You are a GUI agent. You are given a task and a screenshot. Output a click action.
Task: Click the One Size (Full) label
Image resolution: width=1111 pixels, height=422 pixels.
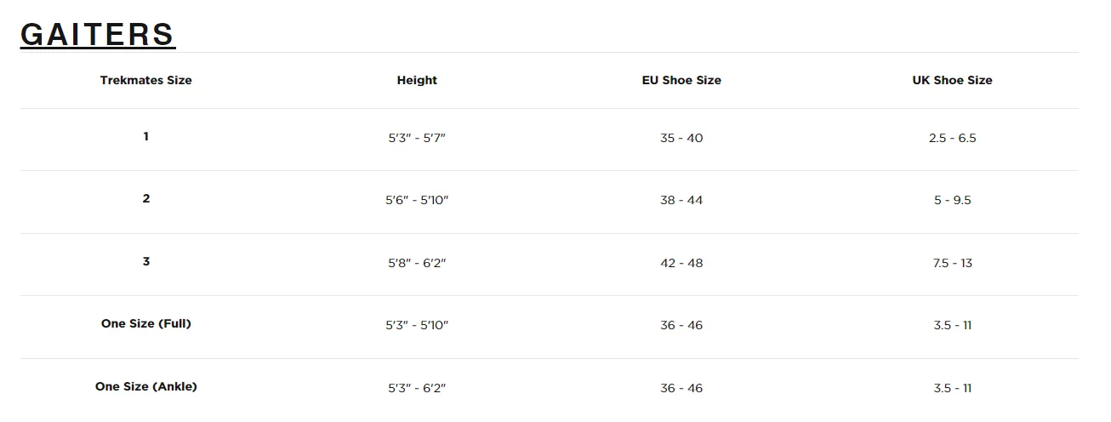(x=146, y=323)
